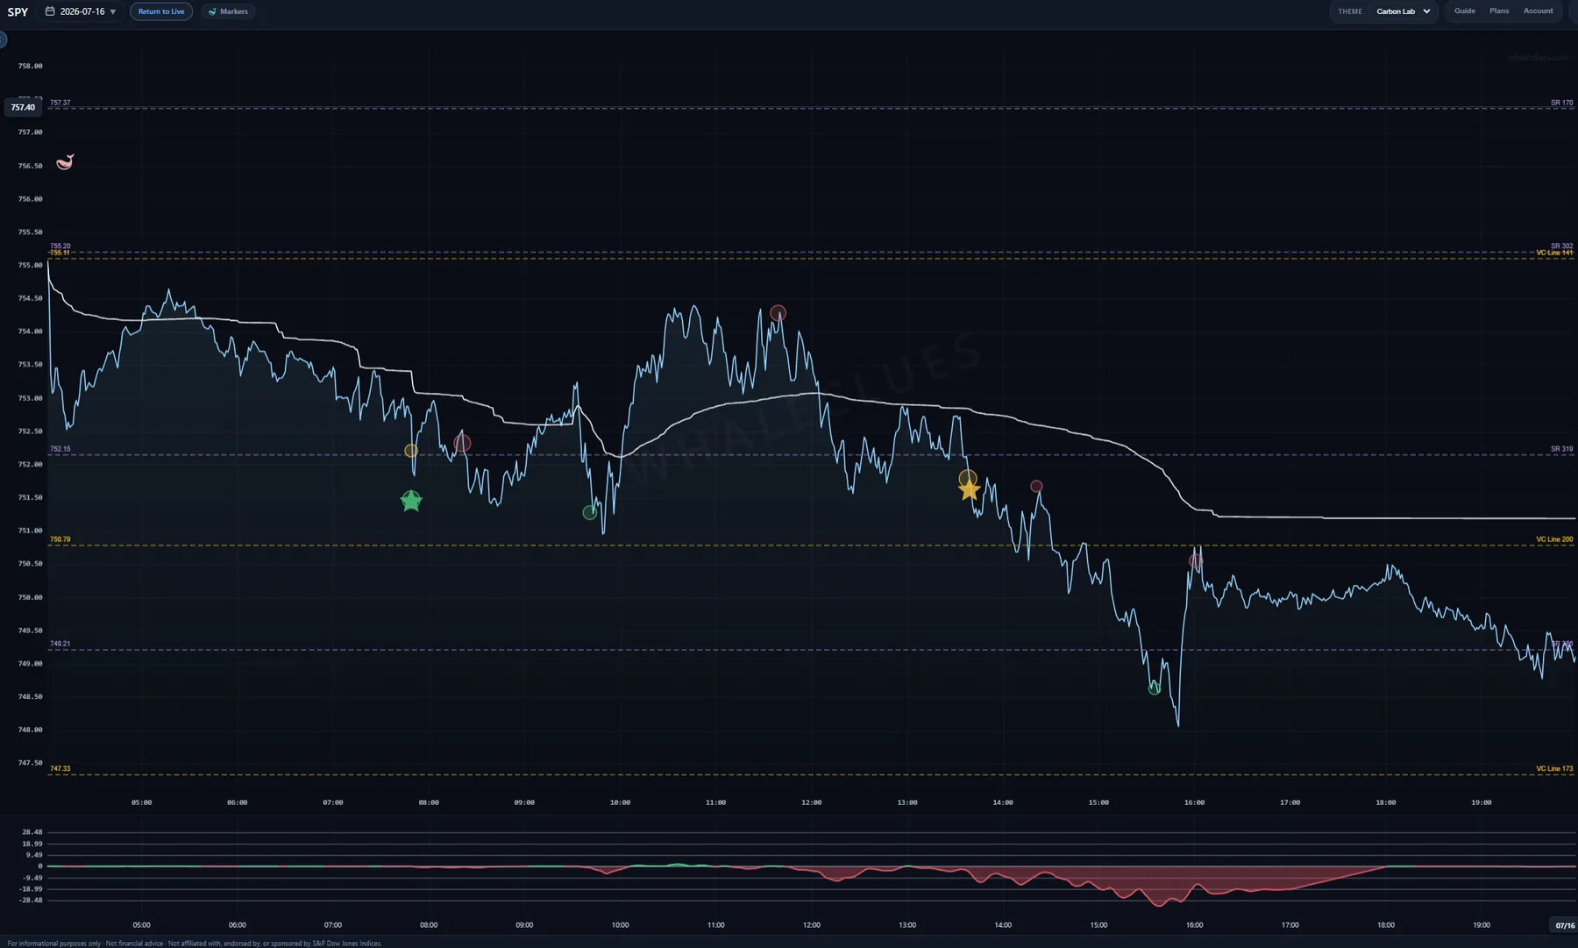Click the pink whale icon near 756.50

(65, 162)
